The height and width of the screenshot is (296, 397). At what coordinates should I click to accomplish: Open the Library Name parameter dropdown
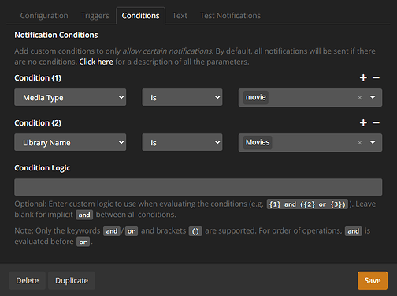click(70, 142)
